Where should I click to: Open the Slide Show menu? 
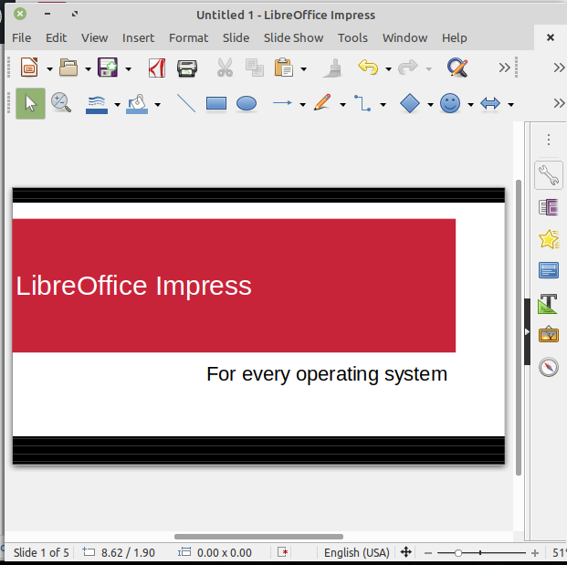click(293, 37)
